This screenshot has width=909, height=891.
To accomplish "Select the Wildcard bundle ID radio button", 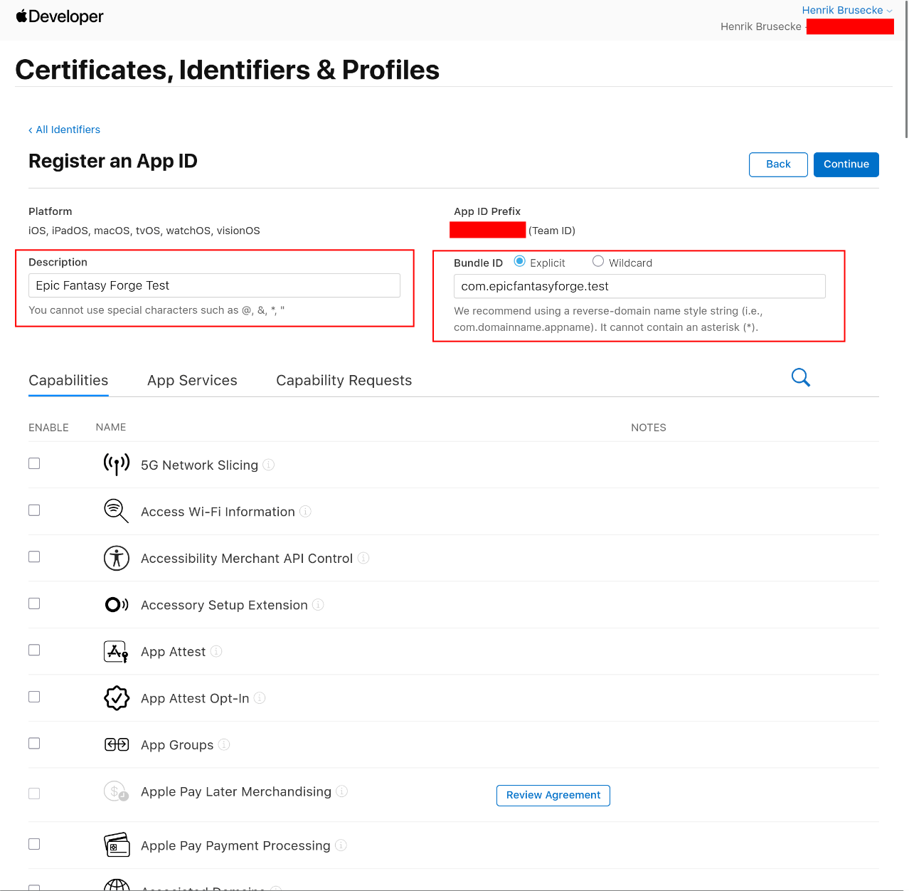I will pos(598,262).
